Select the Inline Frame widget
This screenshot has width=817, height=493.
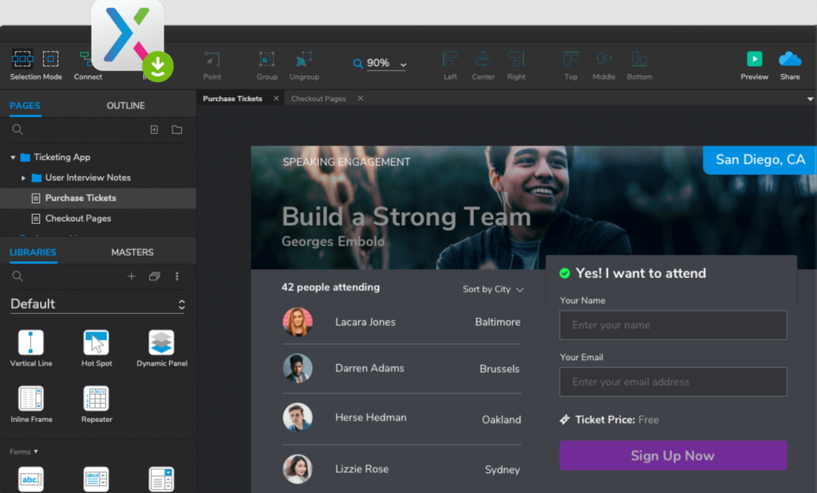click(x=31, y=398)
